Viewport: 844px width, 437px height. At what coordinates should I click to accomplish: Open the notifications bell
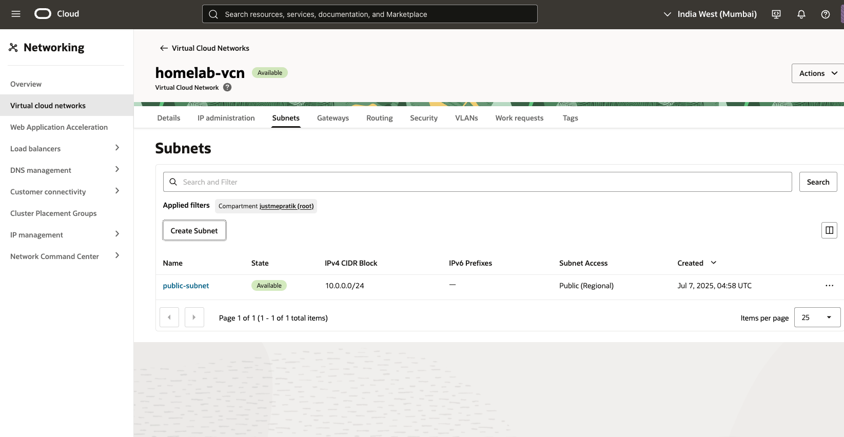[x=801, y=14]
